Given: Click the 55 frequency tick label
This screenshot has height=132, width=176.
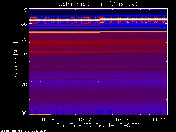Looking at the screenshot, I should 24,39.
